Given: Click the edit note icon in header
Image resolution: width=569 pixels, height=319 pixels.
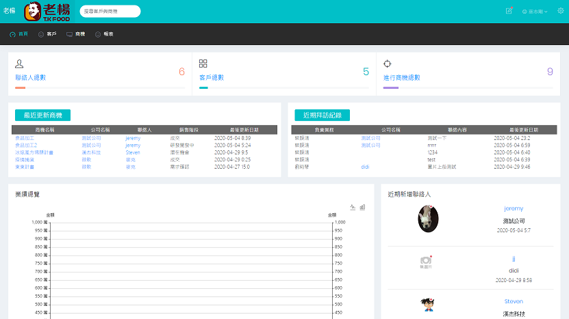Looking at the screenshot, I should tap(509, 11).
